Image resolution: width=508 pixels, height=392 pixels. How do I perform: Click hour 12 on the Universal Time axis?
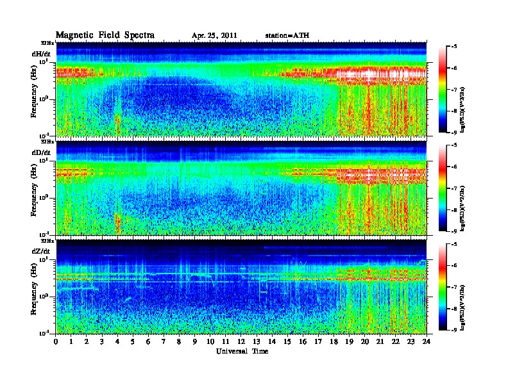(241, 341)
